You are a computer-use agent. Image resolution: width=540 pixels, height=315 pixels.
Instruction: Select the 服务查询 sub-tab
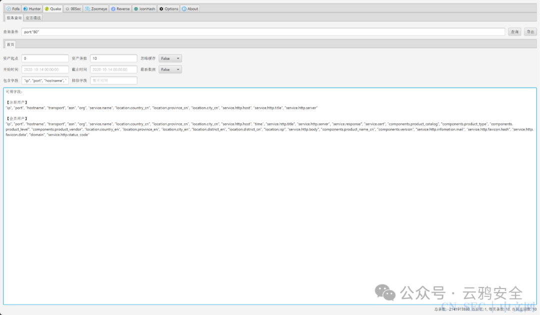click(x=14, y=18)
